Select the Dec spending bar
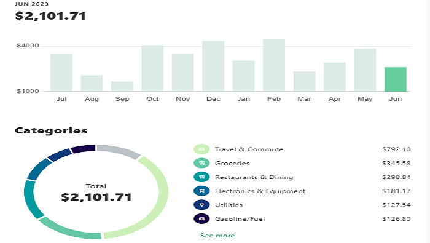Screen dimensions: 430x243 (x=213, y=66)
